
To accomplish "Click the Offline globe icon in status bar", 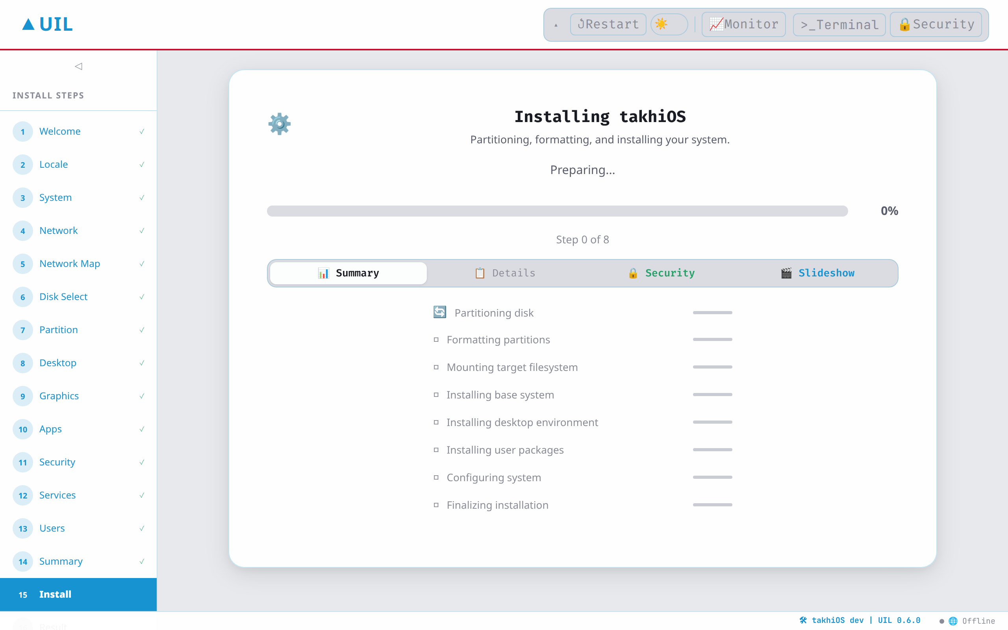I will 953,621.
